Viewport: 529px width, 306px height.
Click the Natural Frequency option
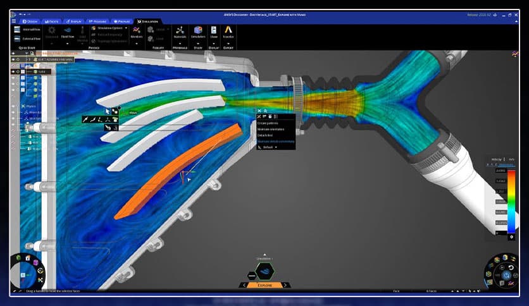click(108, 35)
